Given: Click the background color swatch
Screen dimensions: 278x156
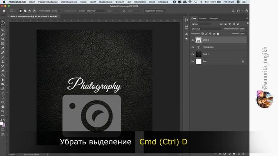Looking at the screenshot, I should point(4,125).
